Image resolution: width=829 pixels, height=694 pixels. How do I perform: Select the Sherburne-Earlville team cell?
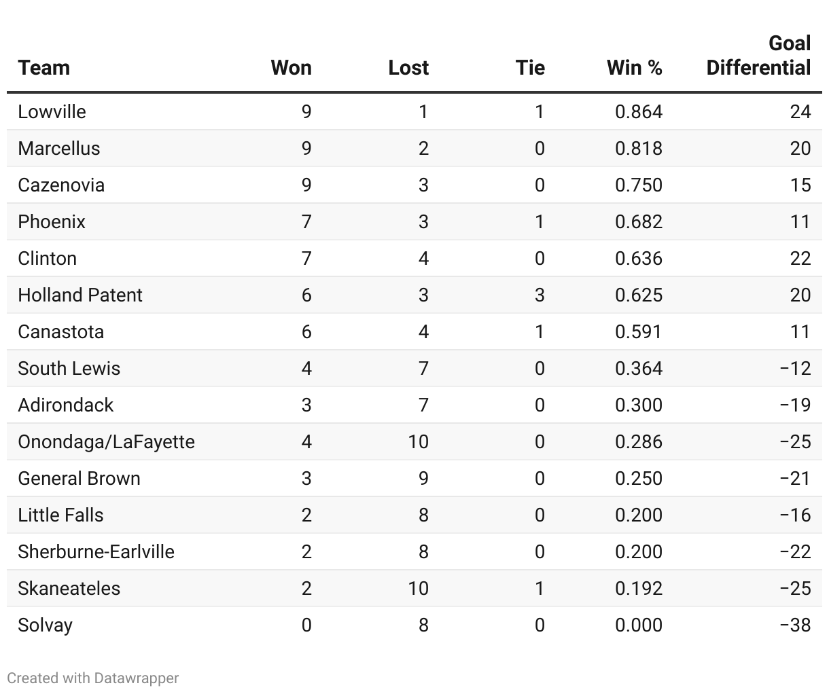(x=96, y=551)
